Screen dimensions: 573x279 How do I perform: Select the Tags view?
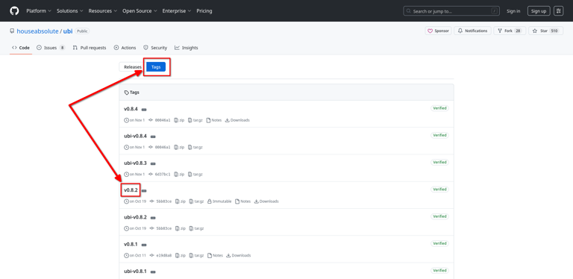click(156, 67)
